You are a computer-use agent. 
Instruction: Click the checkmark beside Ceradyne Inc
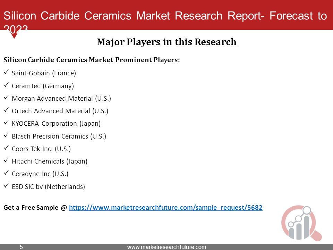coord(6,173)
